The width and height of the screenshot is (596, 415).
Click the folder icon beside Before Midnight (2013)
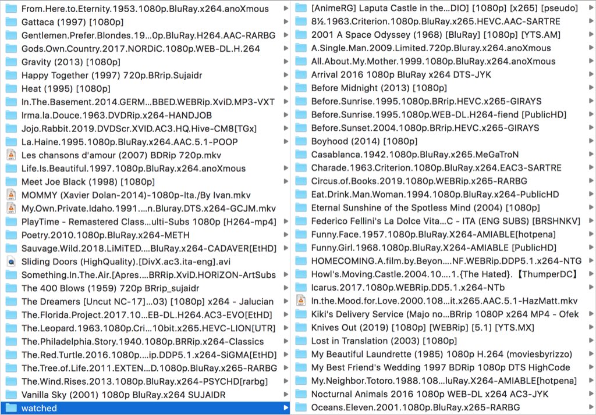301,88
